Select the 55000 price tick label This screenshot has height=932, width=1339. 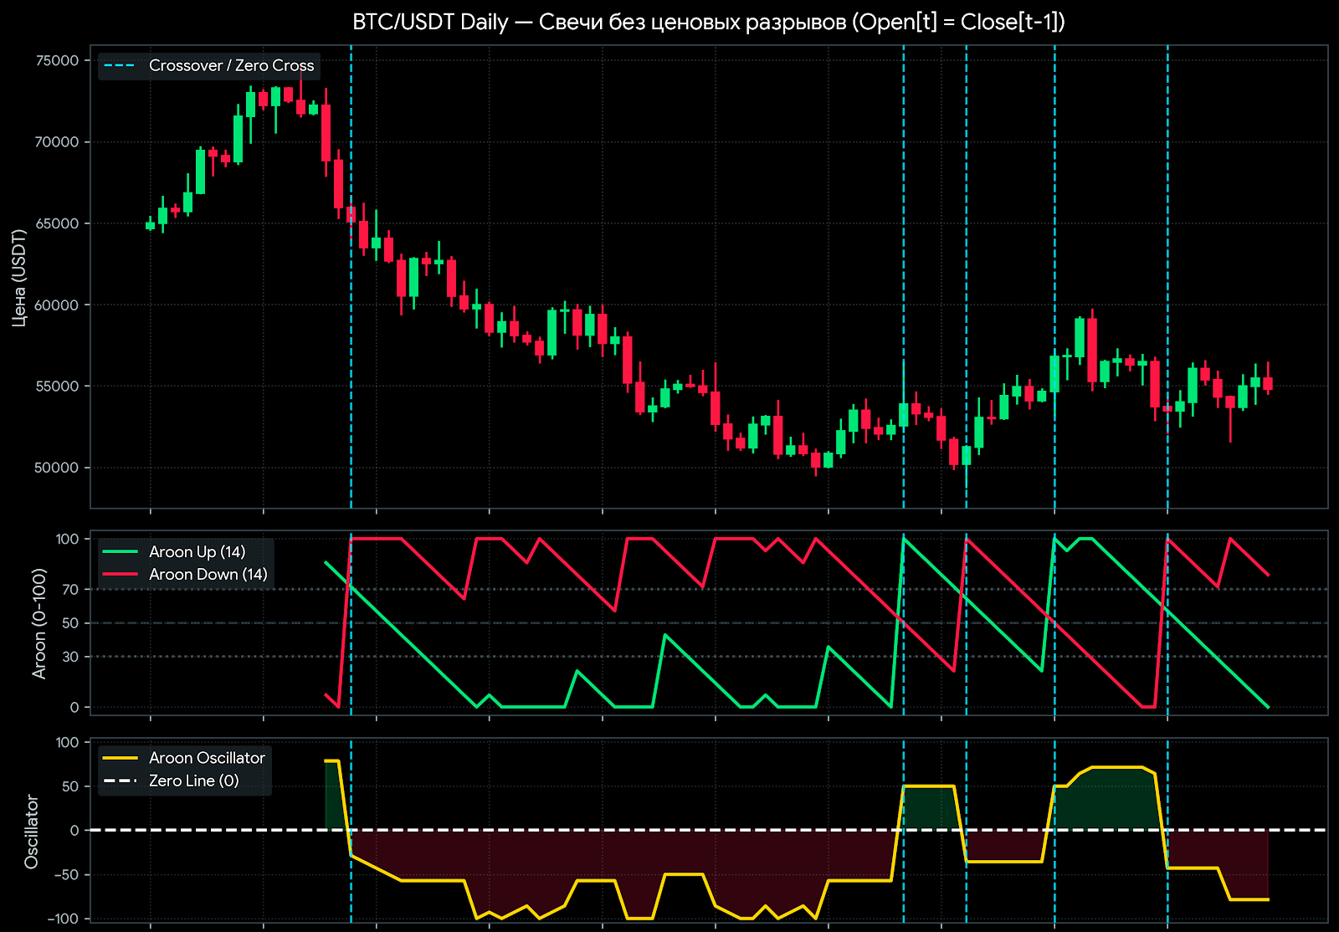pyautogui.click(x=58, y=387)
